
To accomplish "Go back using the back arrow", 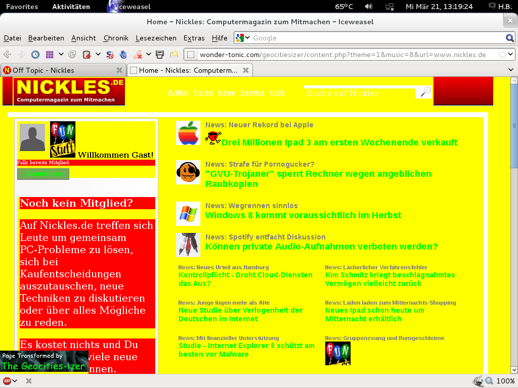I will tap(7, 55).
